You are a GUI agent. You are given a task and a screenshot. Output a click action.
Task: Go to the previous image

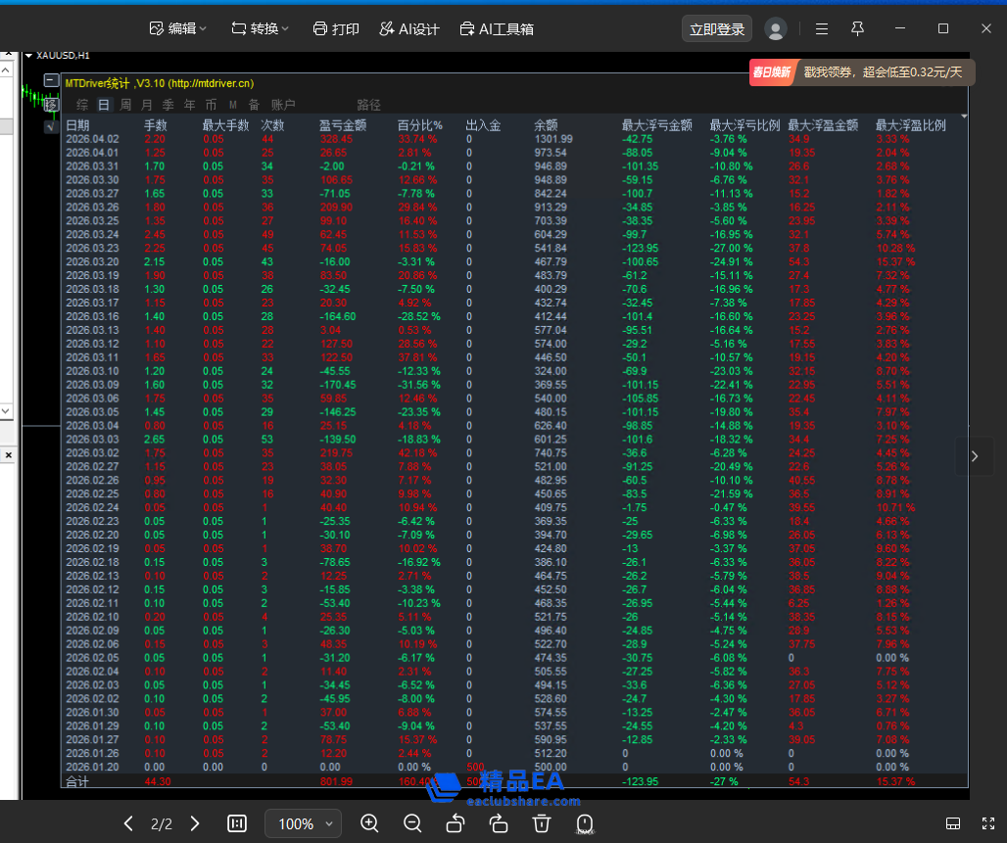pos(128,823)
